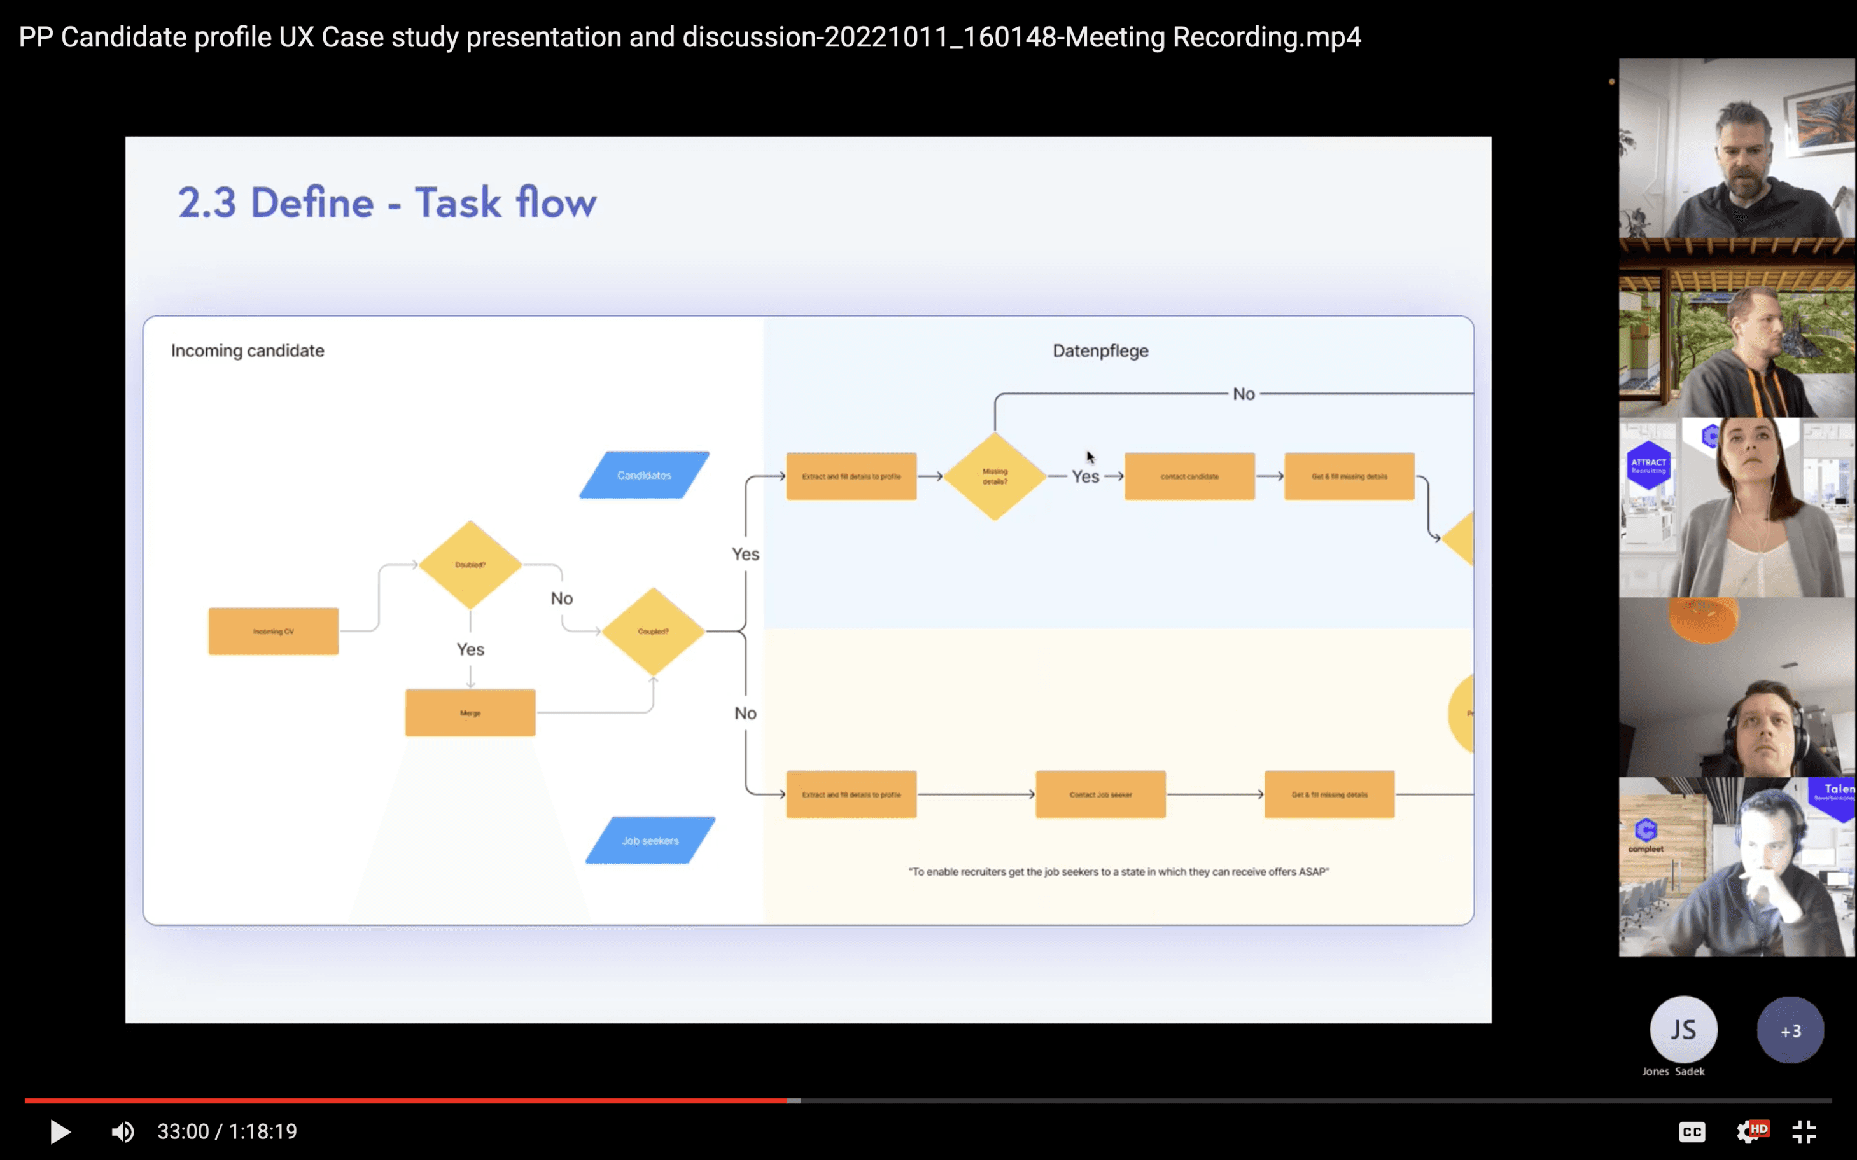Click the 33:00 elapsed time display
The image size is (1857, 1160).
click(x=183, y=1131)
